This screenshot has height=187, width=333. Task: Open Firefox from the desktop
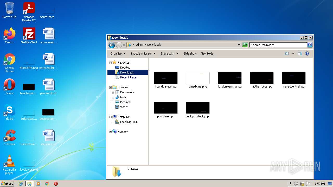[x=9, y=36]
